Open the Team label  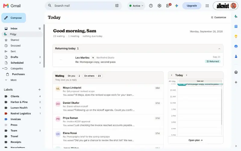click(x=22, y=130)
